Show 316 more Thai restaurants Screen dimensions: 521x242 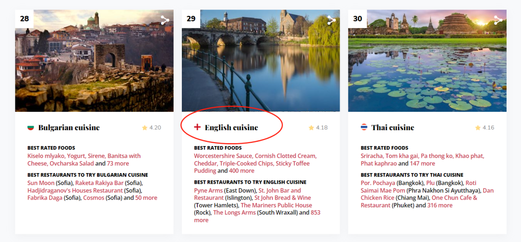[440, 205]
